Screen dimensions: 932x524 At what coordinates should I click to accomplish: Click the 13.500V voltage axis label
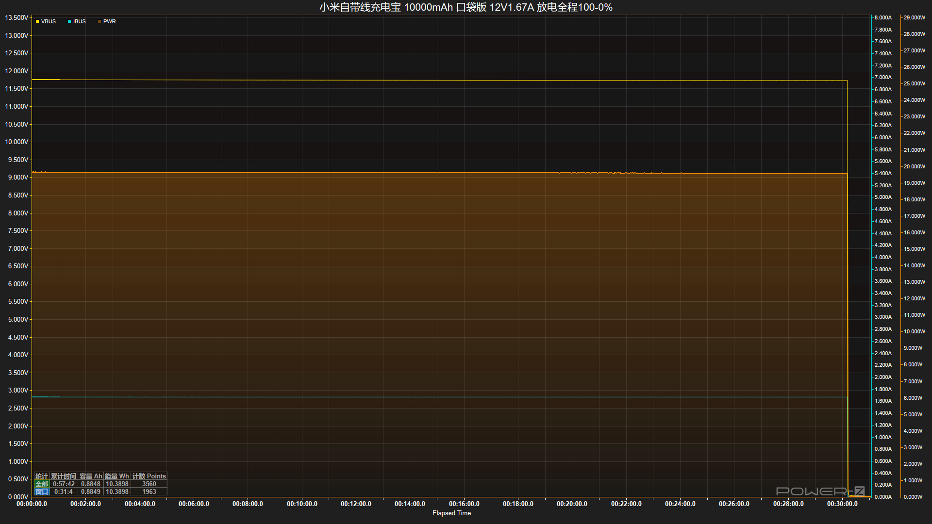pos(17,17)
